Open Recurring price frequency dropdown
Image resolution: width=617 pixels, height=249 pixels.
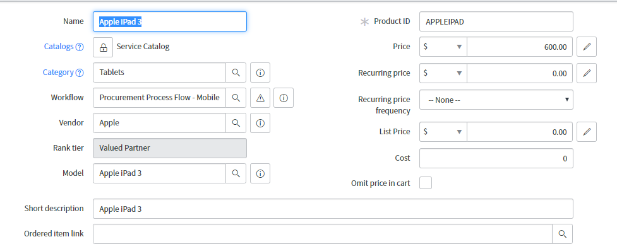pos(496,100)
